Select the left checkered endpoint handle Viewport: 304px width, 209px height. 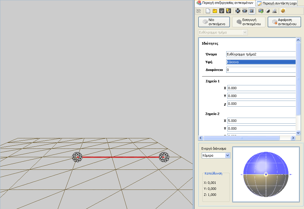(77, 157)
